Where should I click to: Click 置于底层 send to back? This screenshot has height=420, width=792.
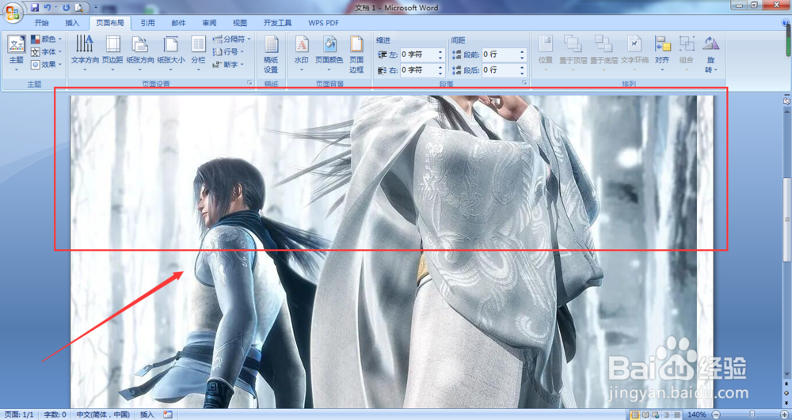[604, 53]
